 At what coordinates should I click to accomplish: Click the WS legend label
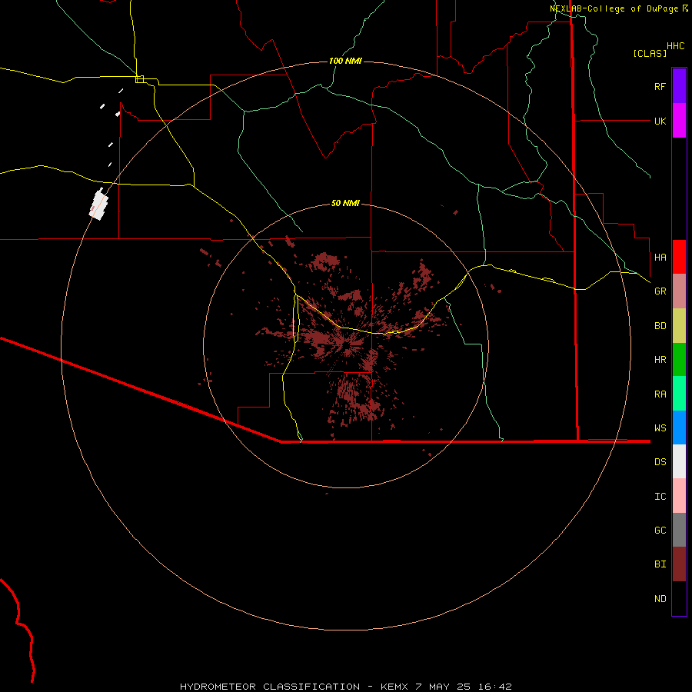660,428
